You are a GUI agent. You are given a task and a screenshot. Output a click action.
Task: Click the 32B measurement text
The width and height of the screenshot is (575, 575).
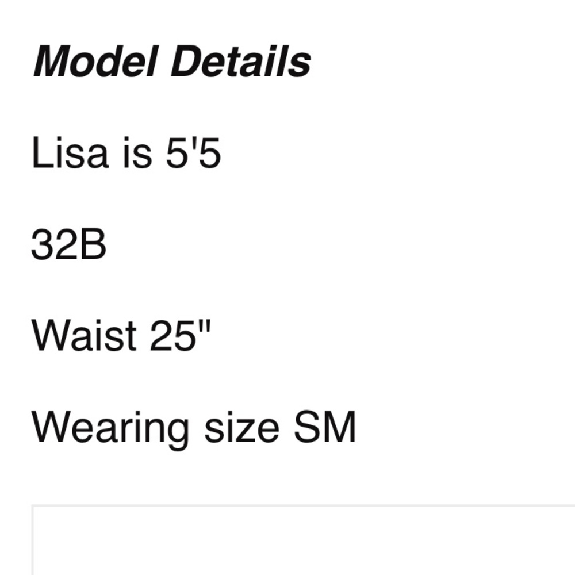pyautogui.click(x=69, y=244)
